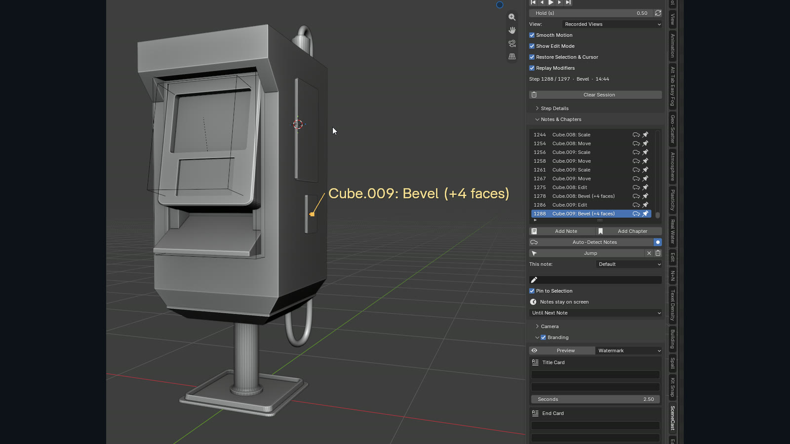This screenshot has width=790, height=444.
Task: Open the This note Default dropdown
Action: [x=629, y=264]
